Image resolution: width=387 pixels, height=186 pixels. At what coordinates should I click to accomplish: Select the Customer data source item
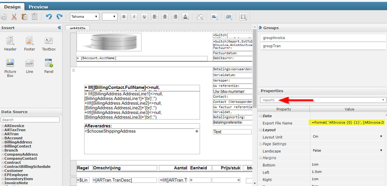(x=14, y=171)
